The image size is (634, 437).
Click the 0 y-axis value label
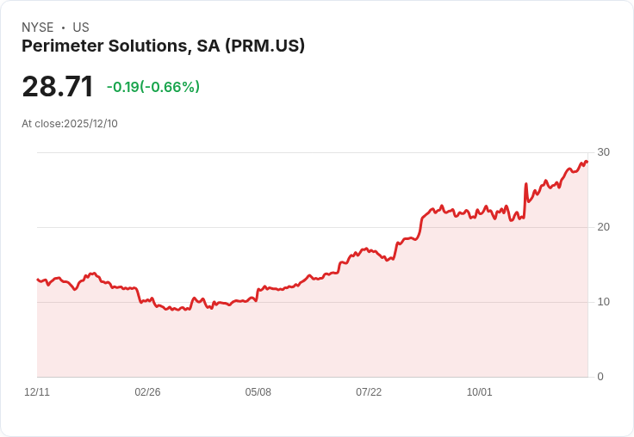click(600, 377)
